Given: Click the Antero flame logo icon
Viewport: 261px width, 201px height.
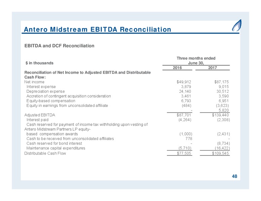Looking at the screenshot, I should (237, 25).
